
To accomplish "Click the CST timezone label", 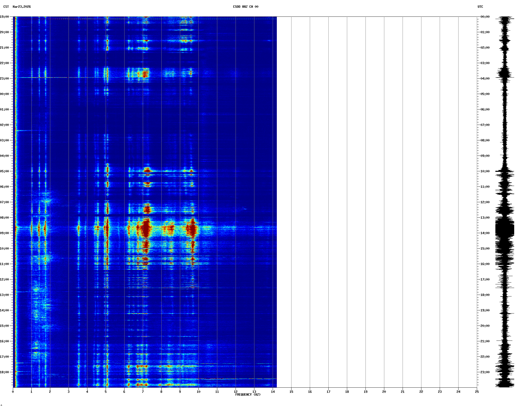I will click(x=6, y=7).
